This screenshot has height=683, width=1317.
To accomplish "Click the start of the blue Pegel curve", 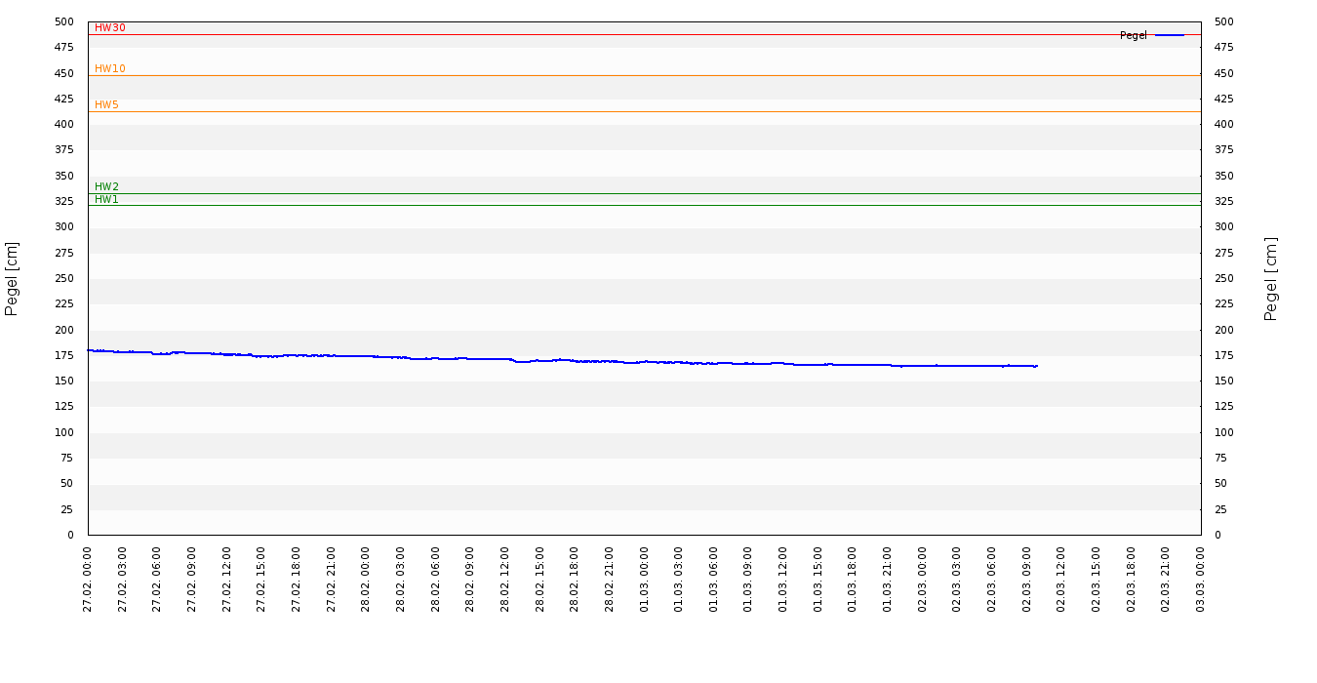I will (x=89, y=350).
